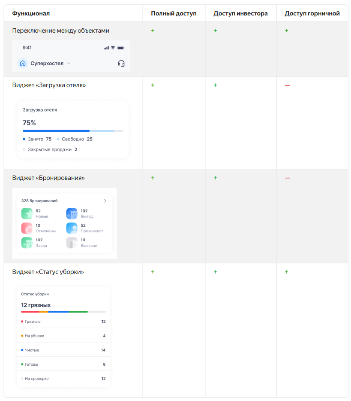This screenshot has width=351, height=401.
Task: Click the На уборке row with 4
Action: pos(63,336)
